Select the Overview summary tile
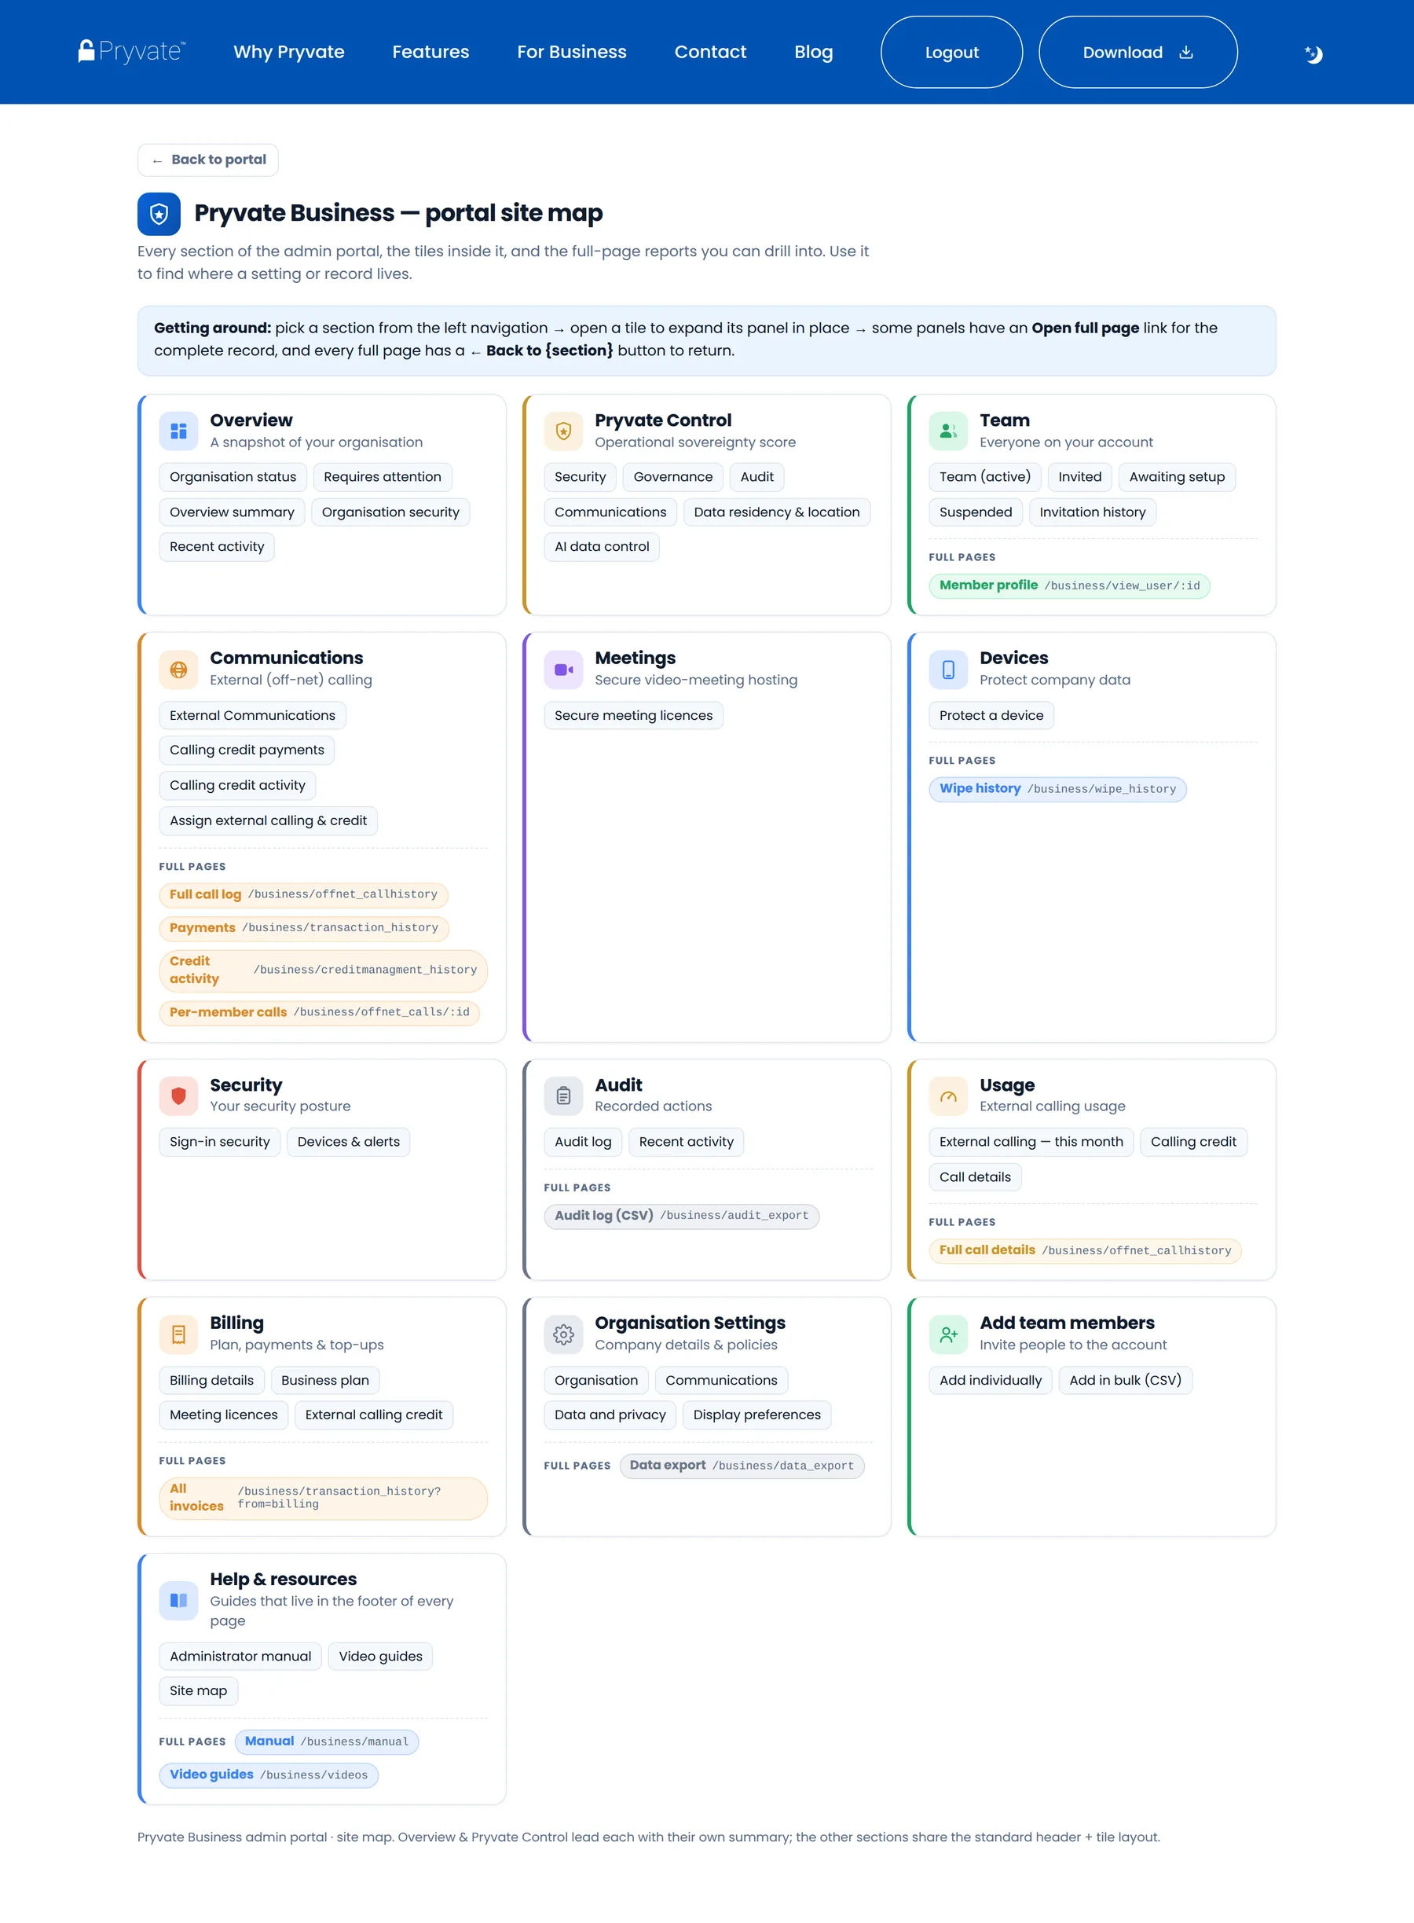 [232, 512]
